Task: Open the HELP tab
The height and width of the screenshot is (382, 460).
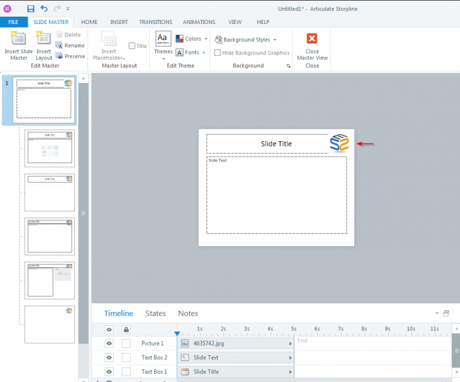Action: 263,22
